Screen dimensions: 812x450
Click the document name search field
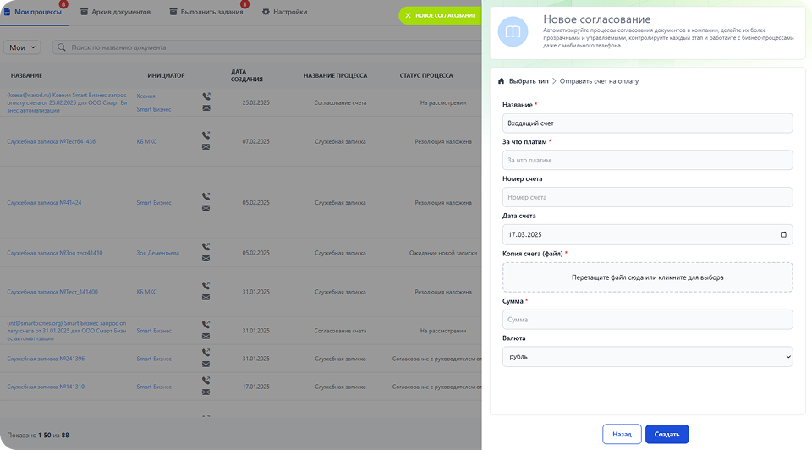pyautogui.click(x=266, y=47)
